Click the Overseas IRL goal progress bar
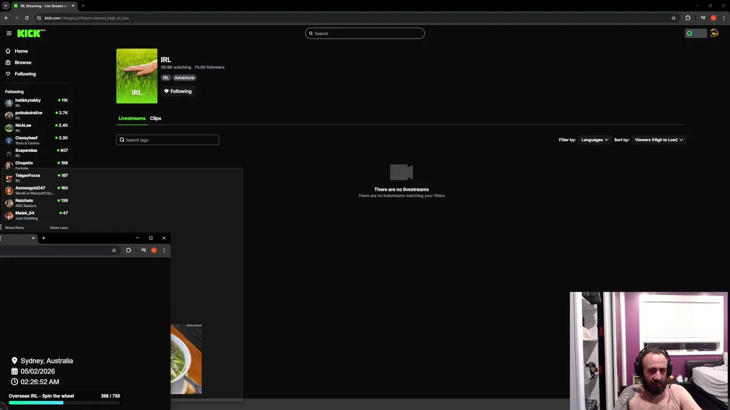 tap(64, 403)
